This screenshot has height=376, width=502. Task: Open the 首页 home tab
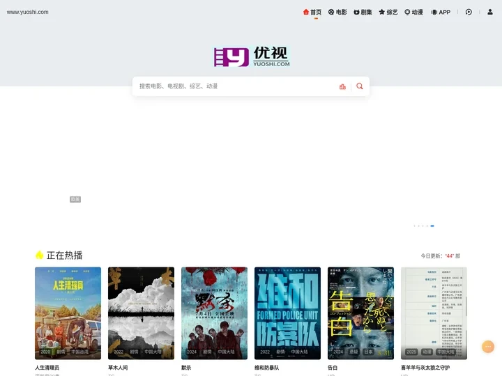point(312,12)
